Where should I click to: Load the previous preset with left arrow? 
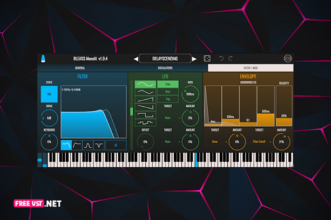point(136,59)
